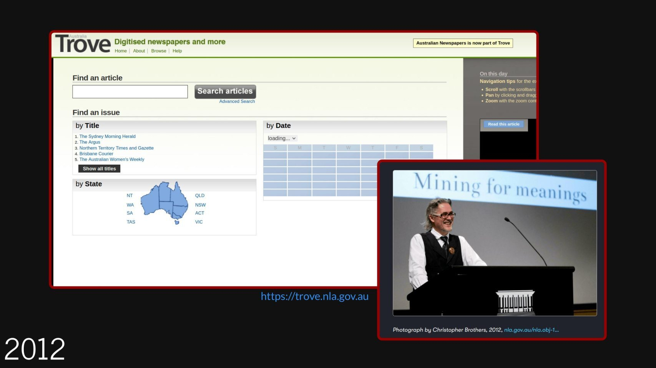Select the NT state link
This screenshot has width=656, height=368.
pos(130,195)
